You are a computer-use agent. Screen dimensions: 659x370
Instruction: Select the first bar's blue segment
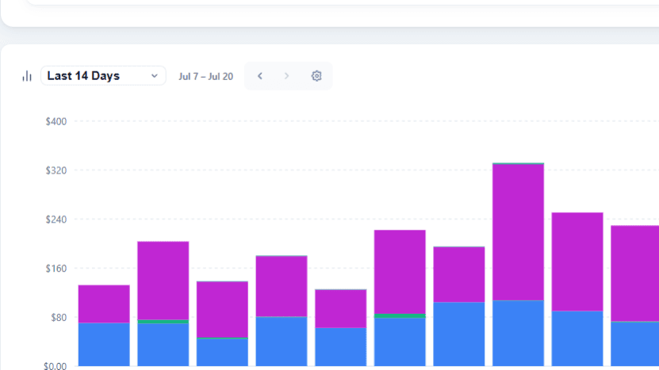(x=104, y=345)
